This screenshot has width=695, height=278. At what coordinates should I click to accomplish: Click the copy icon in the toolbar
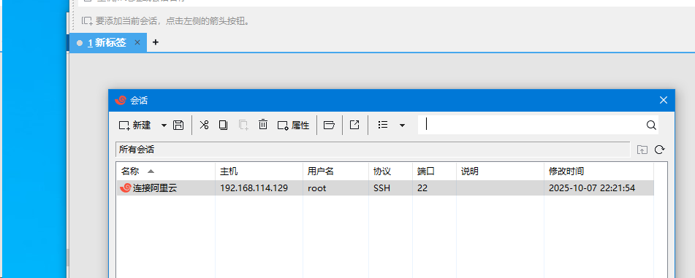[x=224, y=126]
